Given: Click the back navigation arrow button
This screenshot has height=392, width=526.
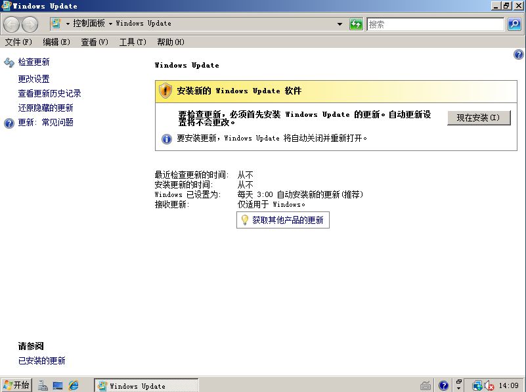Looking at the screenshot, I should point(12,24).
